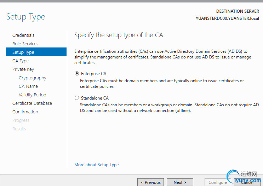Screen dimensions: 263x186
Task: Click the Standalone CA label text
Action: pyautogui.click(x=95, y=98)
